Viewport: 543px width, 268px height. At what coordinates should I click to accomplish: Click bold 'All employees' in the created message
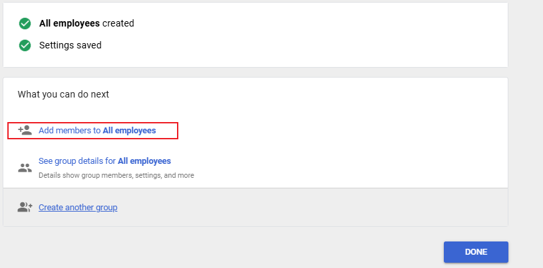[x=69, y=24]
